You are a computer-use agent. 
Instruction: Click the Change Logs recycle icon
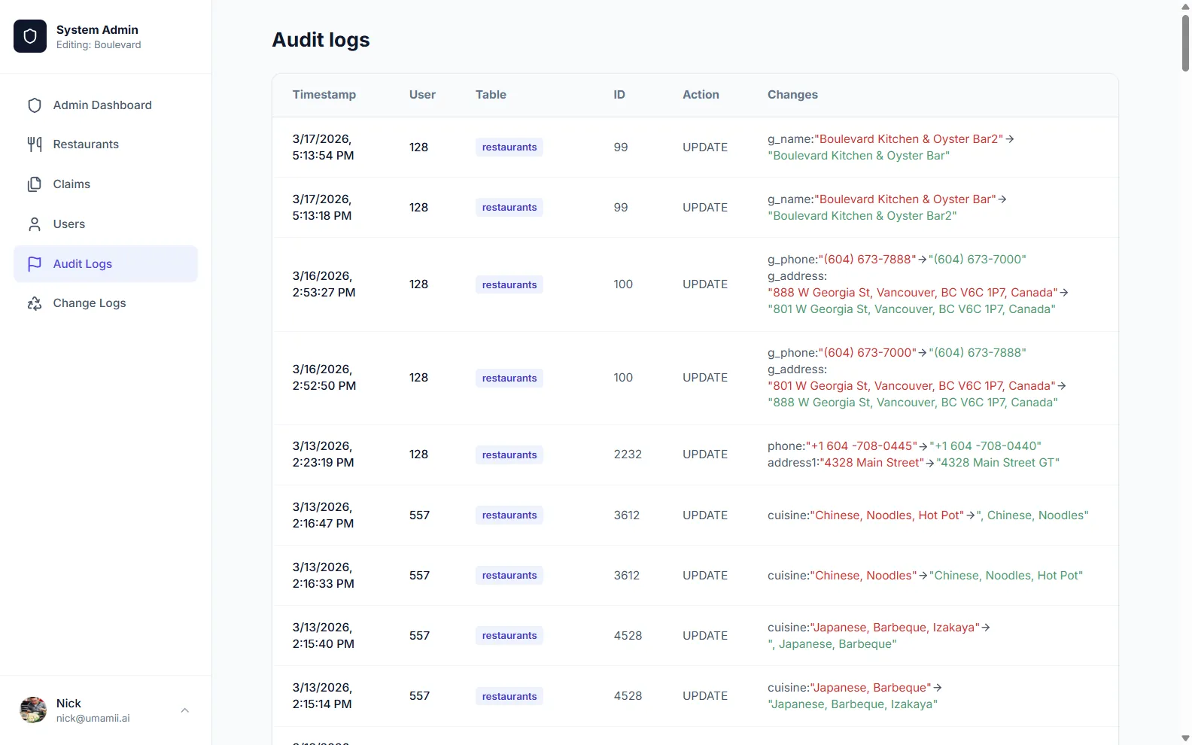click(35, 303)
